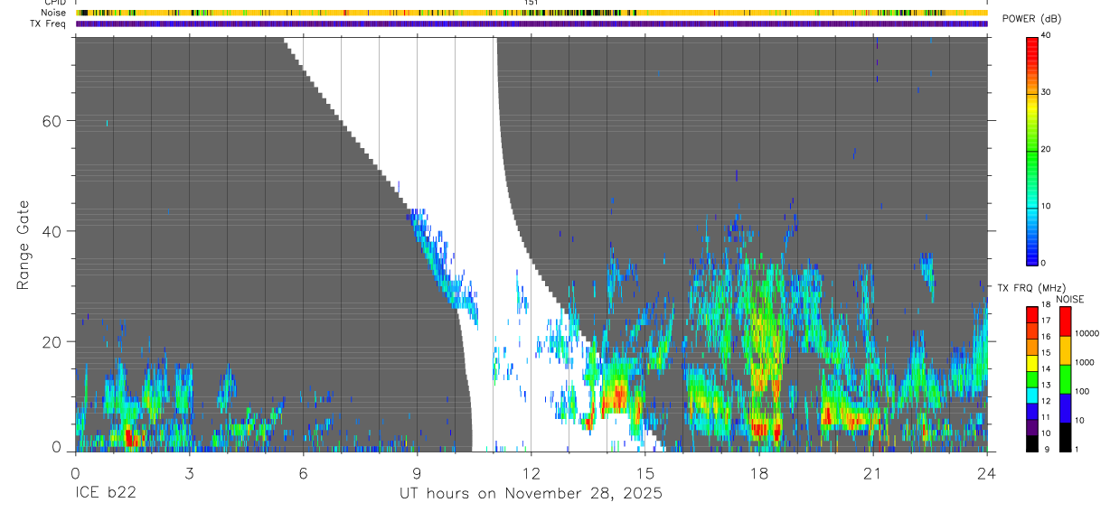Click Range Gate tick label '40'
Screen dimensions: 1110x512
pos(52,231)
